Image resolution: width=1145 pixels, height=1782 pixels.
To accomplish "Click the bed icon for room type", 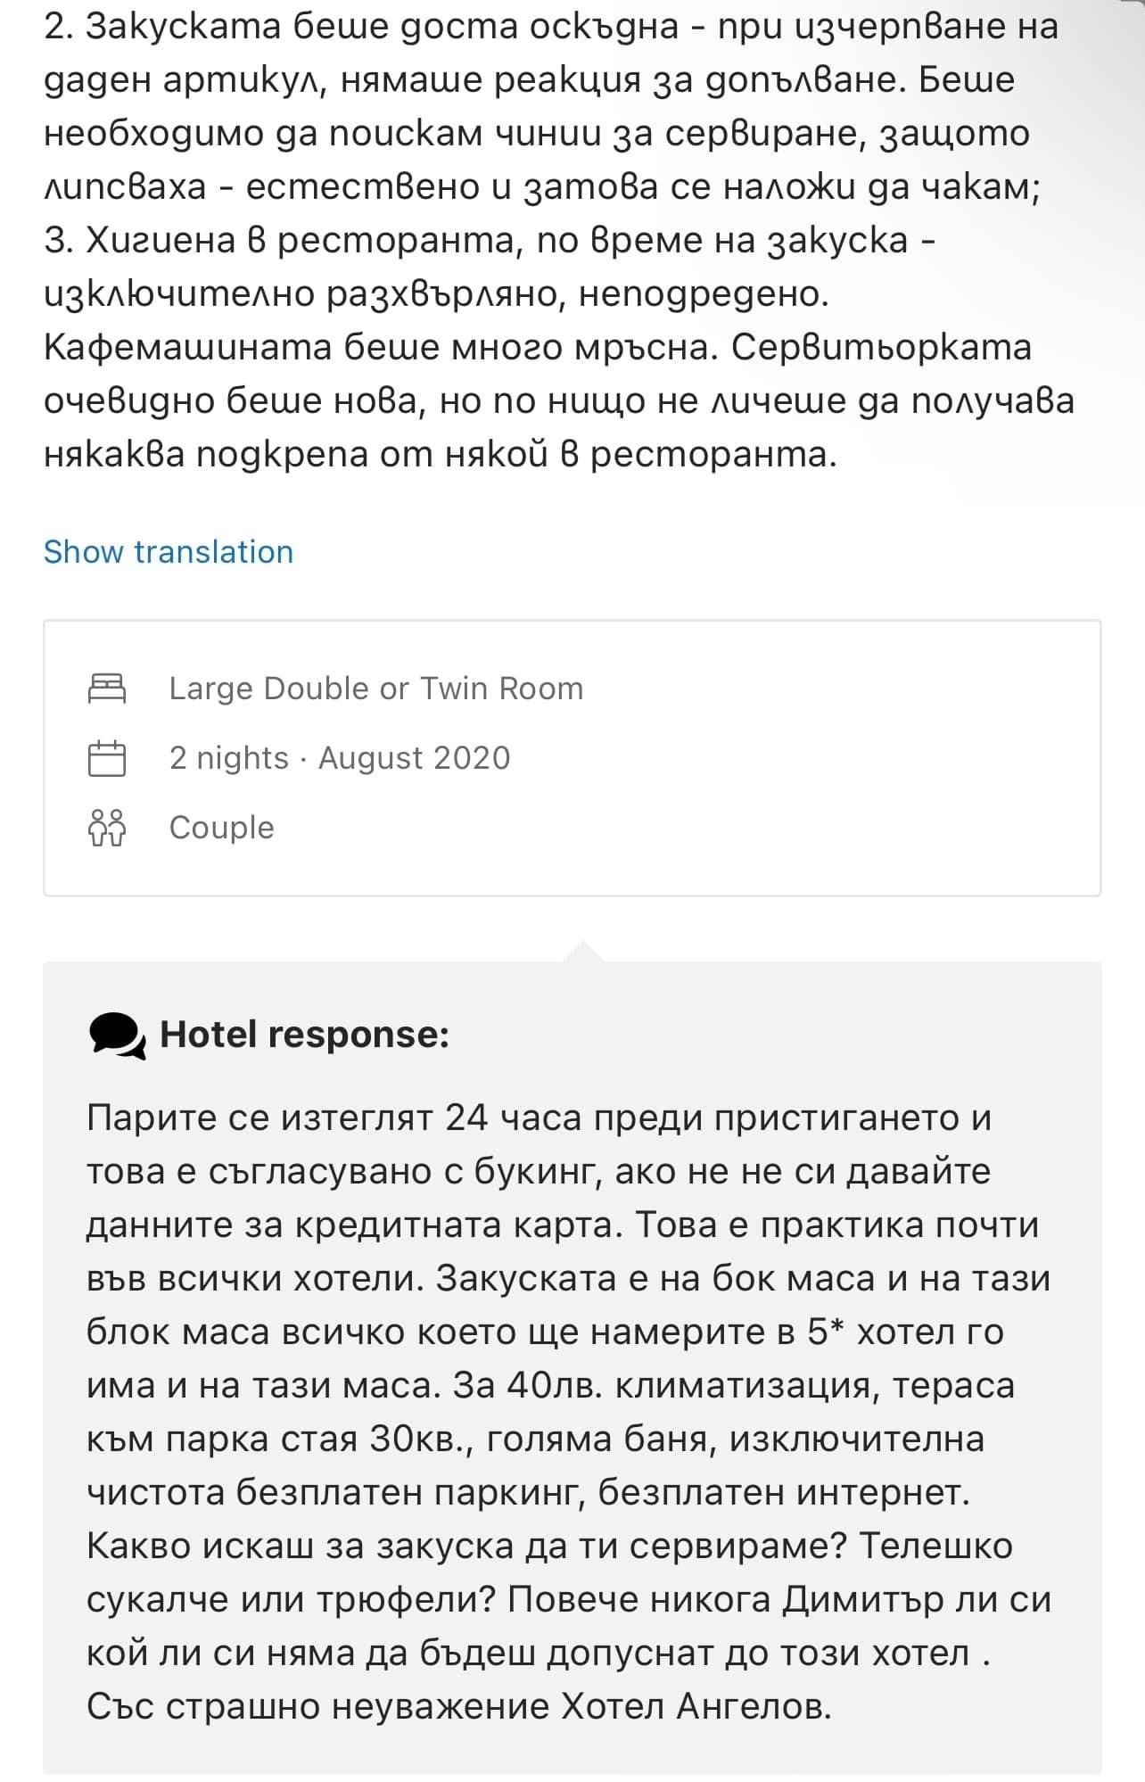I will (107, 689).
